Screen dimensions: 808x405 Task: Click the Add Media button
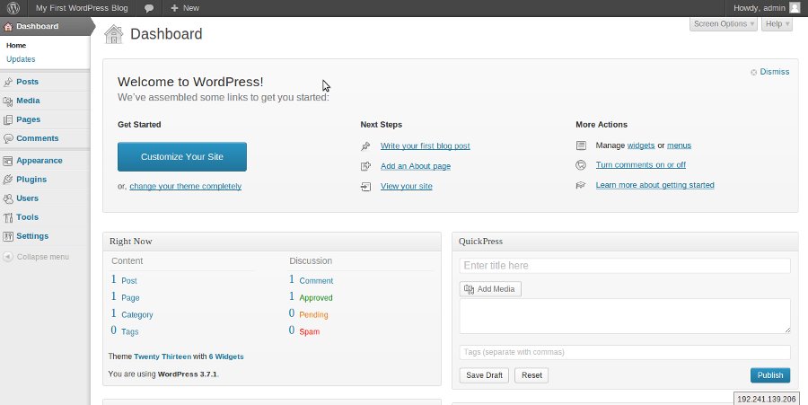(x=490, y=289)
